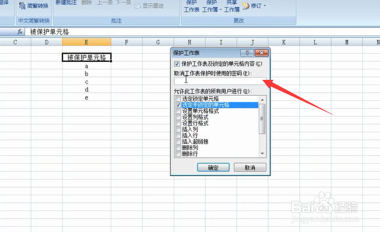Click 保护工作表 ribbon button
Image resolution: width=380 pixels, height=232 pixels.
191,6
